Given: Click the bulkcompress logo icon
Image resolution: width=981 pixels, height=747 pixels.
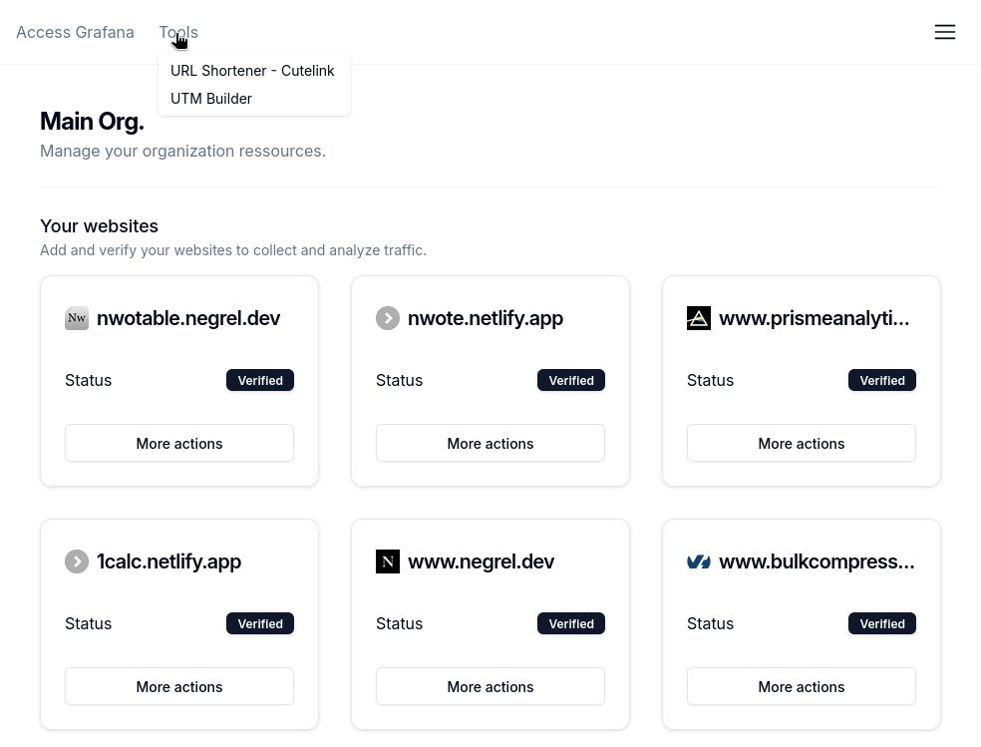Looking at the screenshot, I should coord(699,561).
